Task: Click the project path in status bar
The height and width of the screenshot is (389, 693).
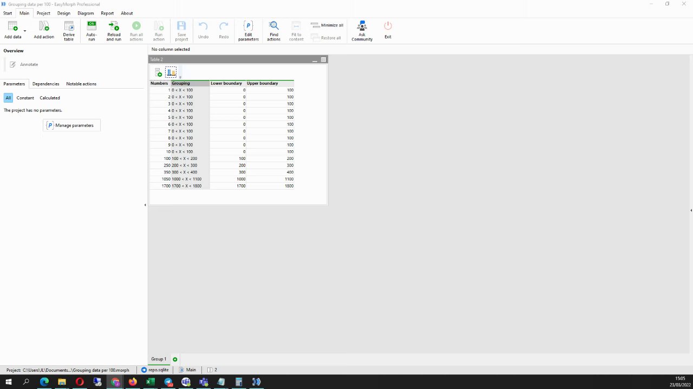Action: (x=68, y=370)
